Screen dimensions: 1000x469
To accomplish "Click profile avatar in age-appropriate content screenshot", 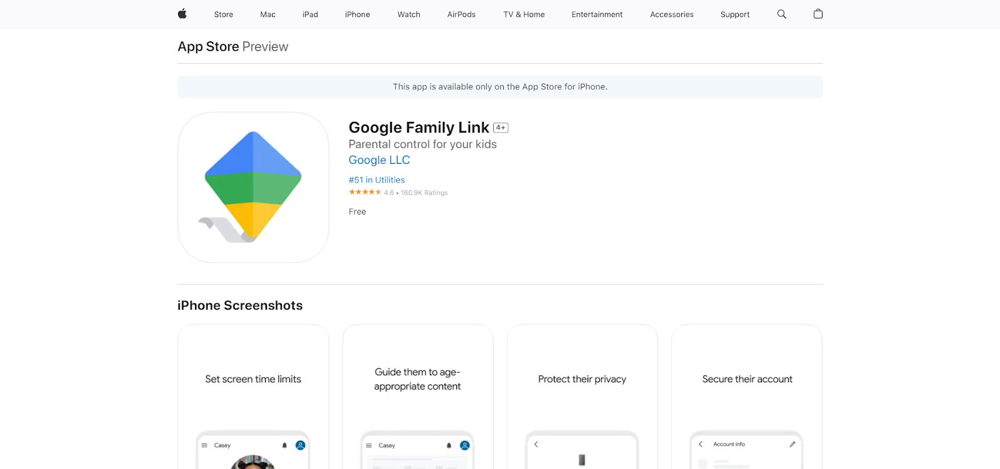I will click(x=464, y=445).
